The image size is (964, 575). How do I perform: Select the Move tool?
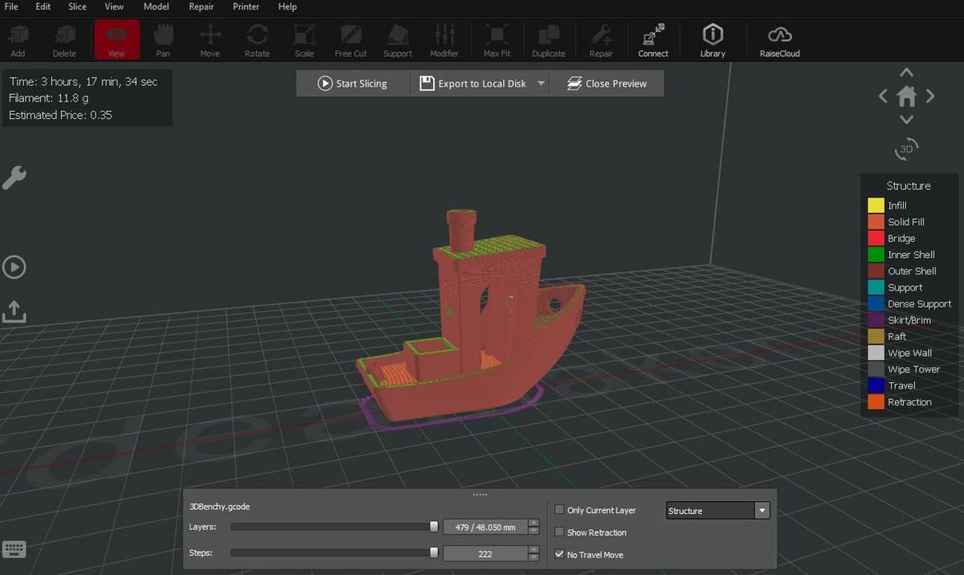click(x=210, y=39)
